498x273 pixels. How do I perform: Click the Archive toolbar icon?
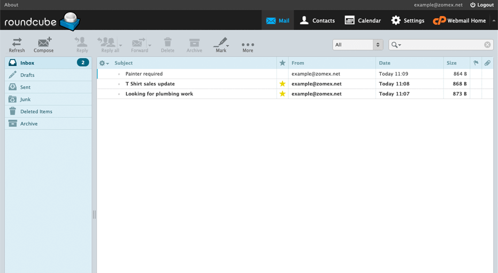pos(194,45)
